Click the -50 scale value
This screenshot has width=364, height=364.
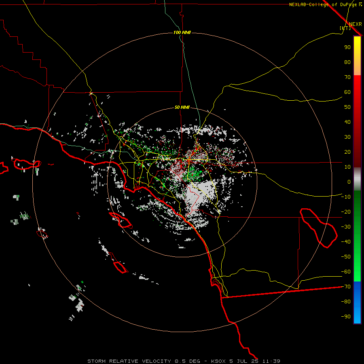tap(346, 257)
